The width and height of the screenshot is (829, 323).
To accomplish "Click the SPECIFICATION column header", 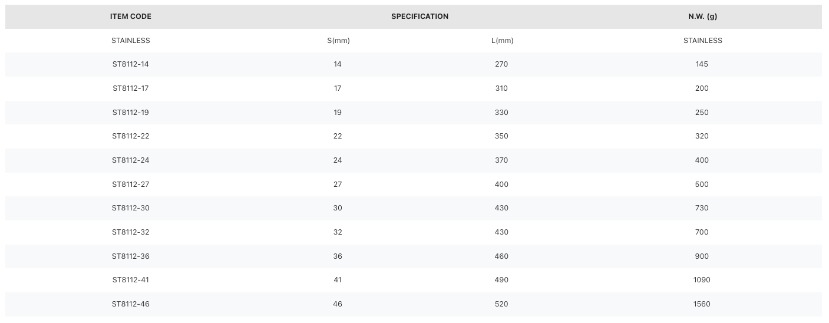I will 420,17.
